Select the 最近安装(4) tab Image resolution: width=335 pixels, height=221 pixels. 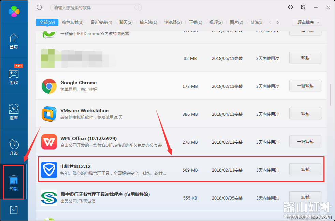tap(101, 22)
